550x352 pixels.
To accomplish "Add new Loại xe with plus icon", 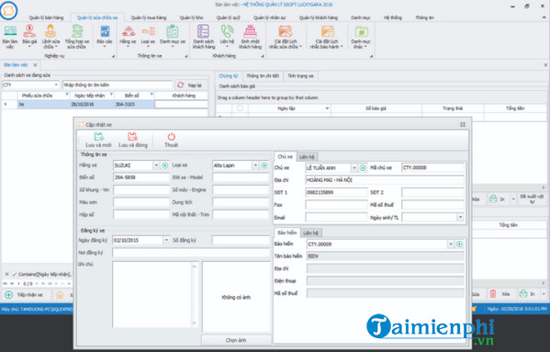I will tap(264, 165).
